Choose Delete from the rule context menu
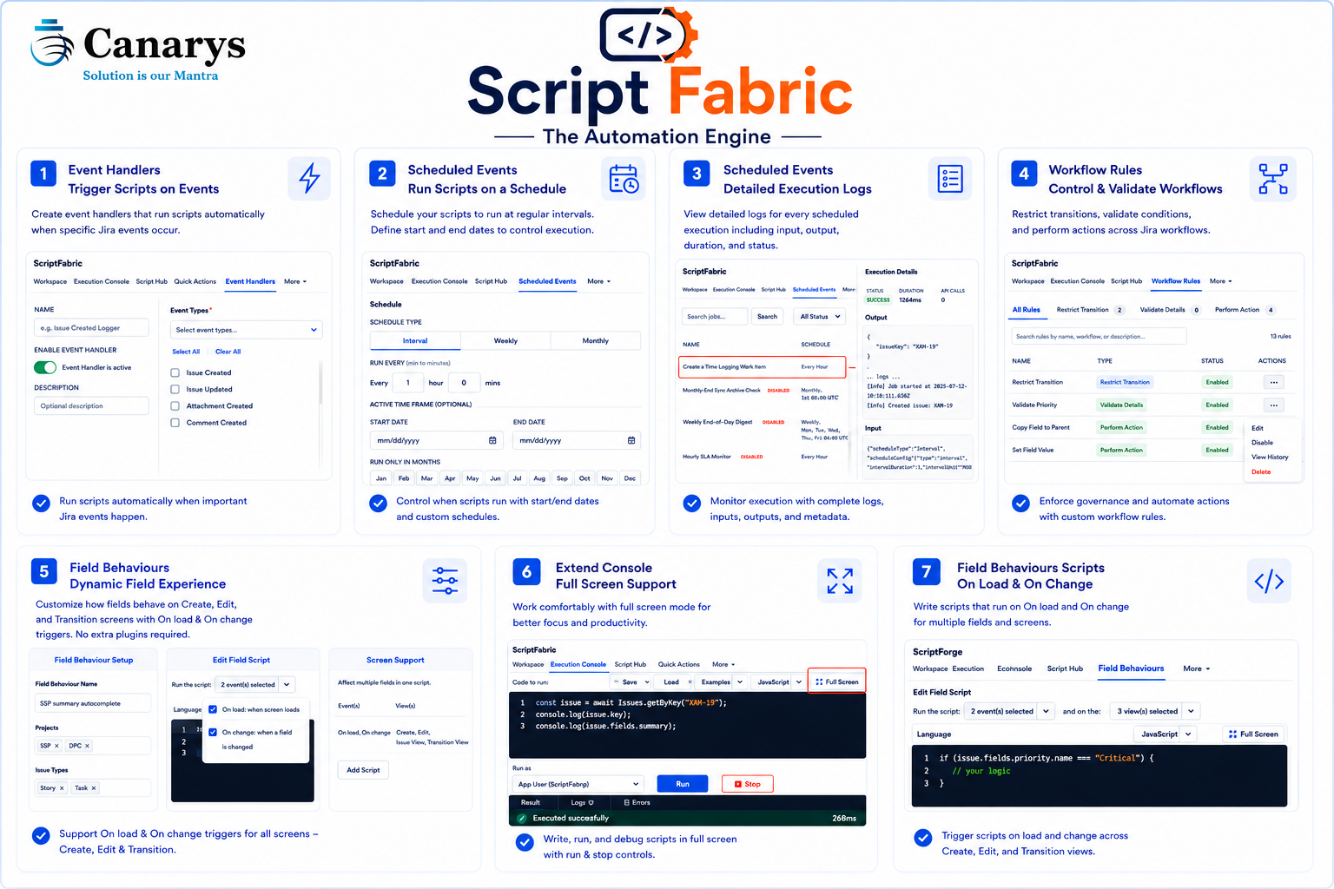 [x=1261, y=471]
